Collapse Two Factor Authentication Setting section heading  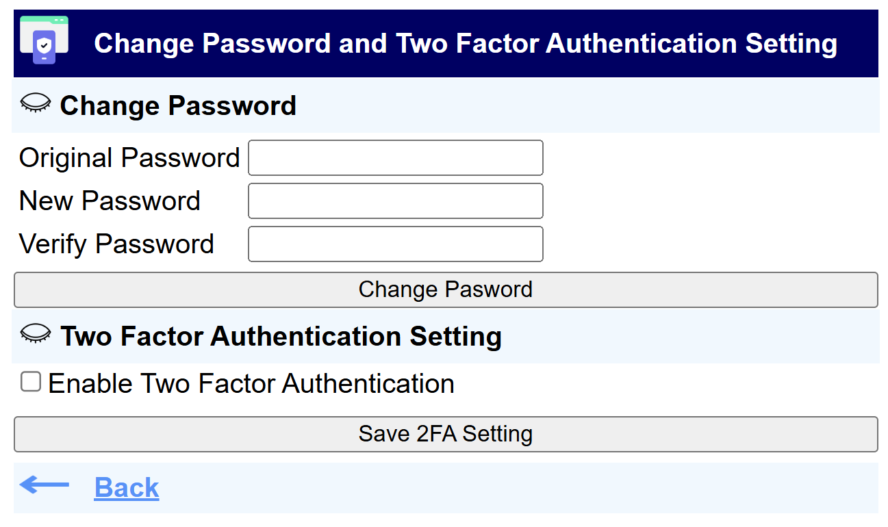point(281,336)
